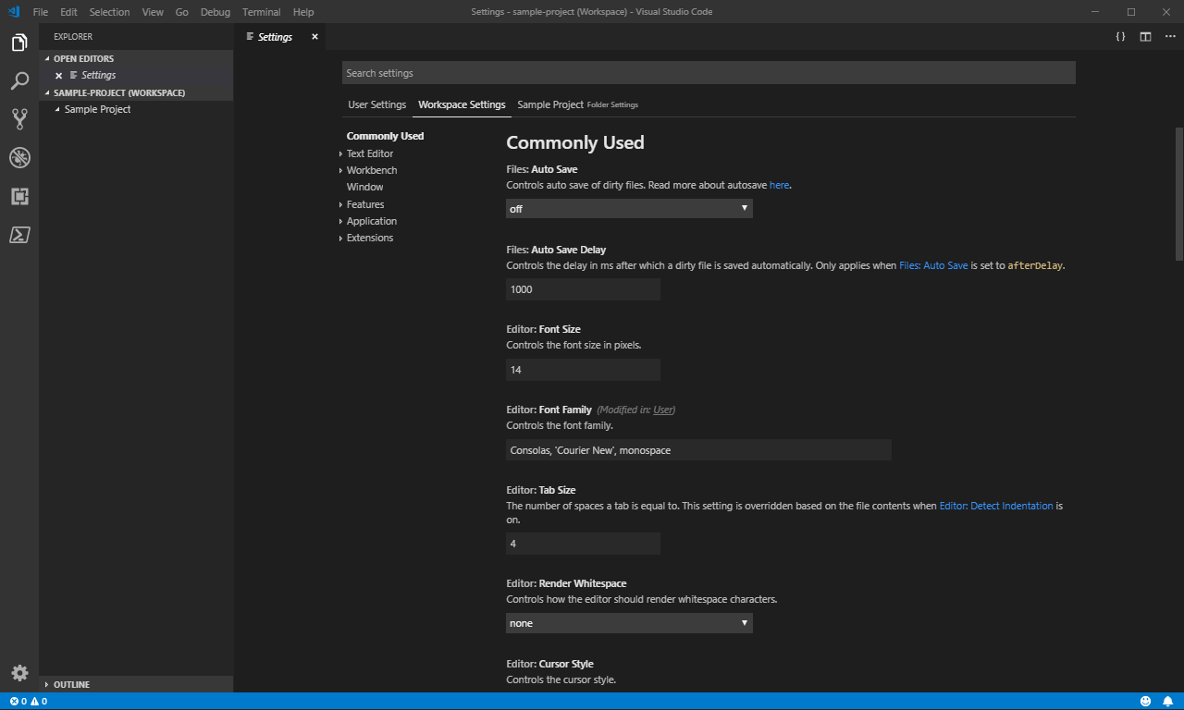Screen dimensions: 1184x710
Task: Click the 'User' modified-in link
Action: coord(663,410)
